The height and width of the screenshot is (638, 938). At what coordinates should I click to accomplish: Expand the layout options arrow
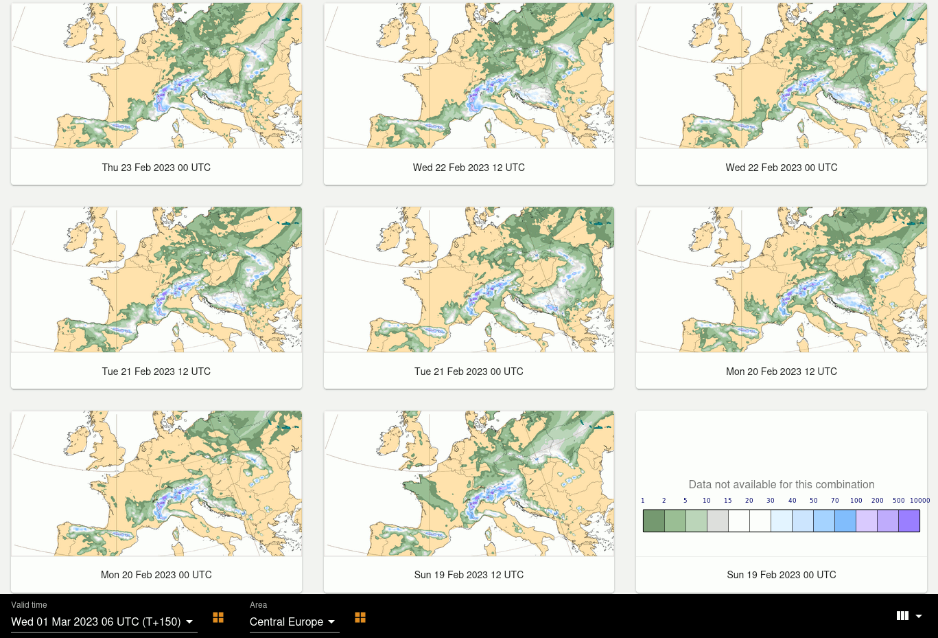(x=919, y=616)
